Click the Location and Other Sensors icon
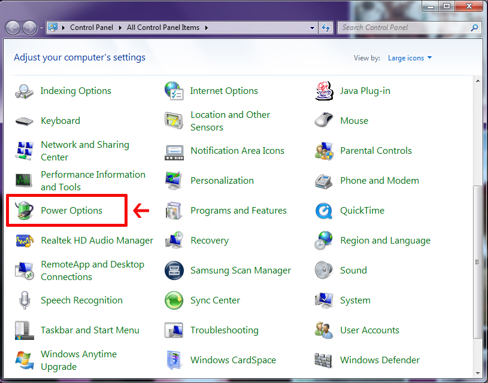Screen dimensions: 488x383 [x=174, y=121]
